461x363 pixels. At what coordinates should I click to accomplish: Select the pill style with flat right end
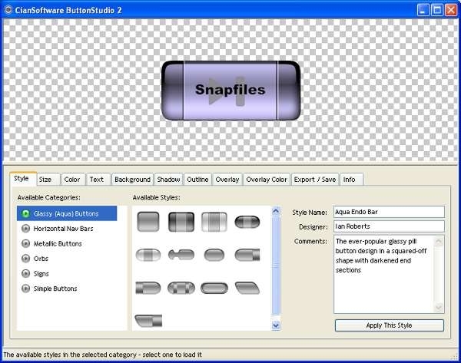pos(247,255)
